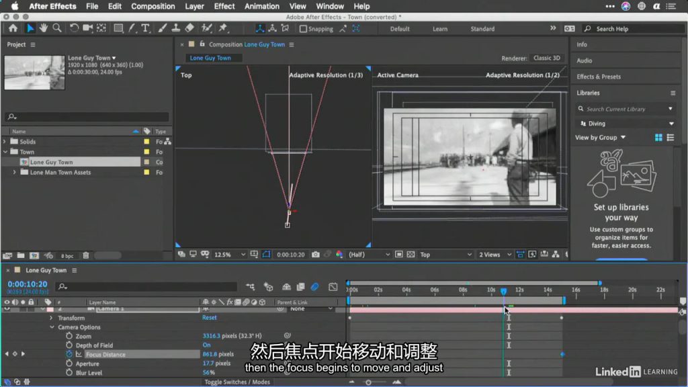Enable the Snapping checkbox
The height and width of the screenshot is (387, 688).
tap(303, 29)
